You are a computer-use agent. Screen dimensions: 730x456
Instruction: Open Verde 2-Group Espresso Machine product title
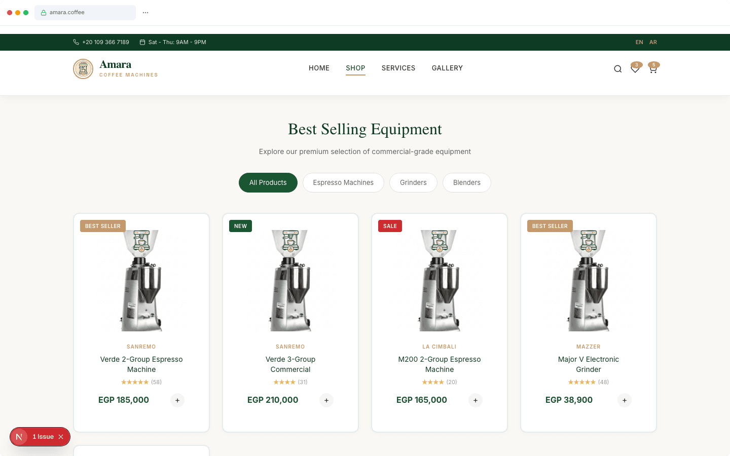(x=141, y=364)
